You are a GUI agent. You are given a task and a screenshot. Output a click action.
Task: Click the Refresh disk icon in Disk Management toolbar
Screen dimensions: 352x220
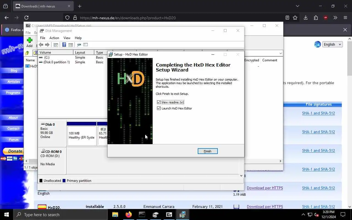(79, 45)
